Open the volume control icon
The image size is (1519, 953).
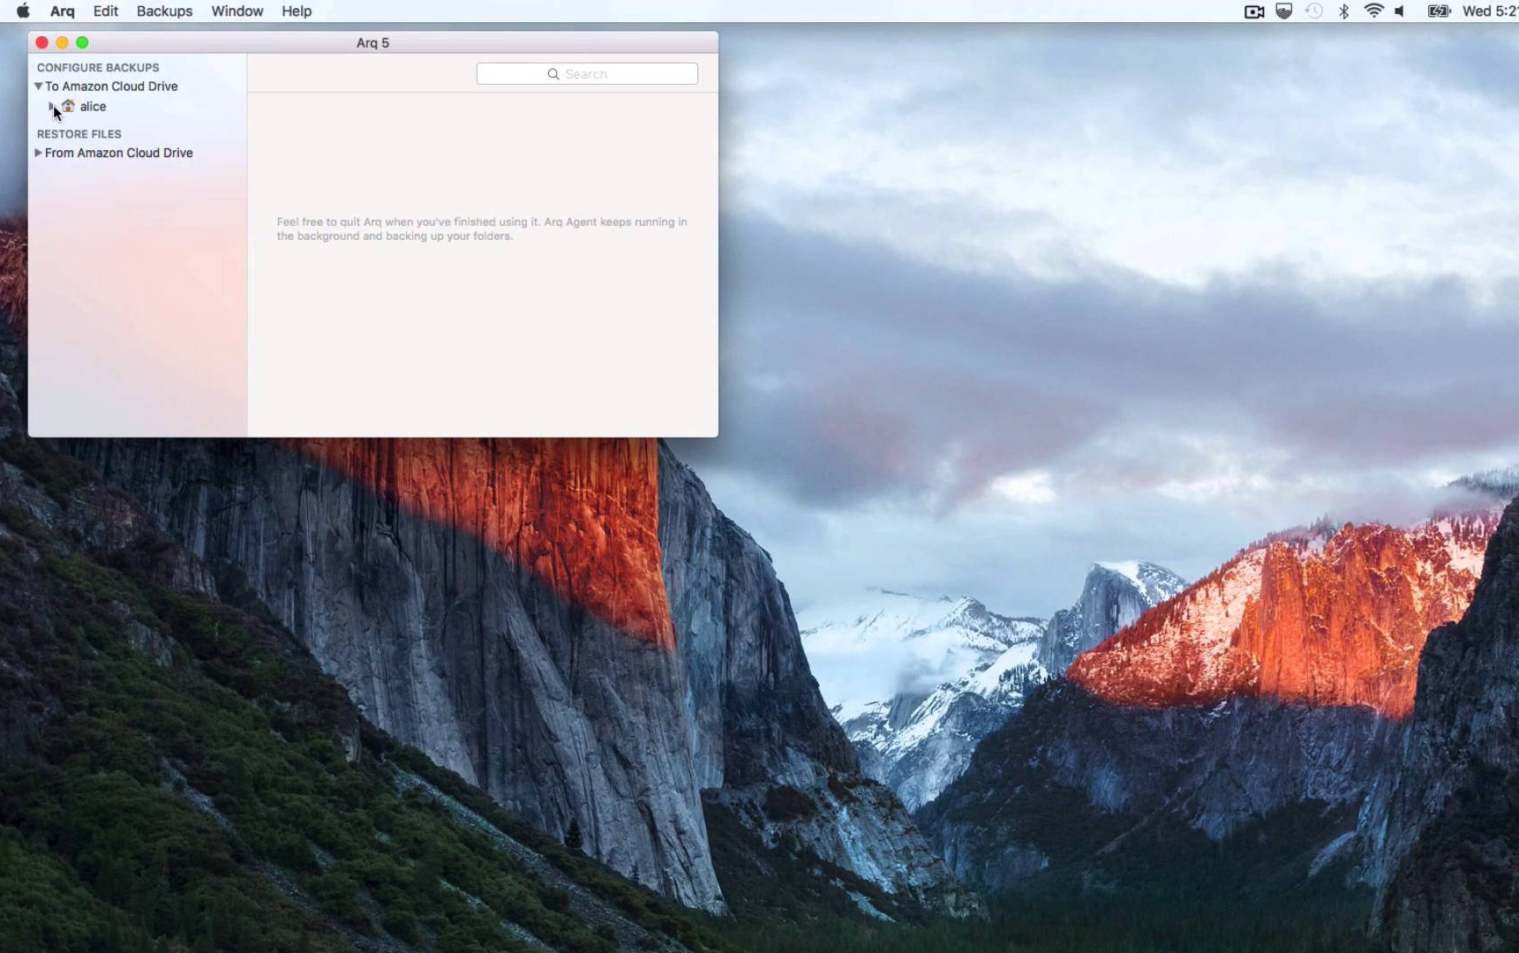(x=1400, y=11)
